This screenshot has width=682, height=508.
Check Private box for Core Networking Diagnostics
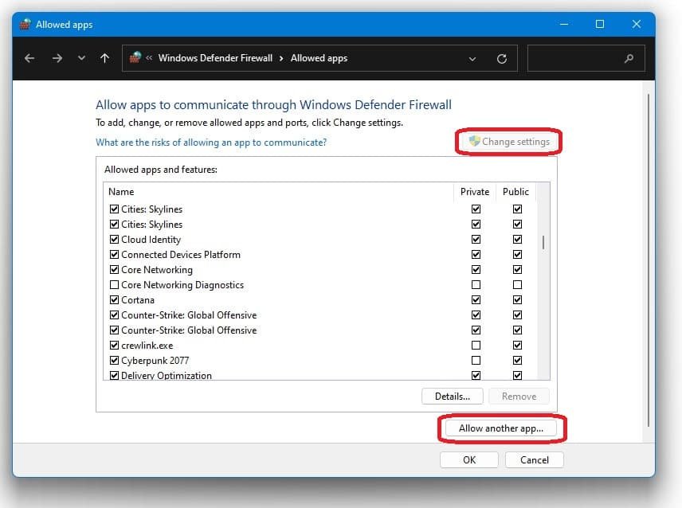(x=476, y=284)
